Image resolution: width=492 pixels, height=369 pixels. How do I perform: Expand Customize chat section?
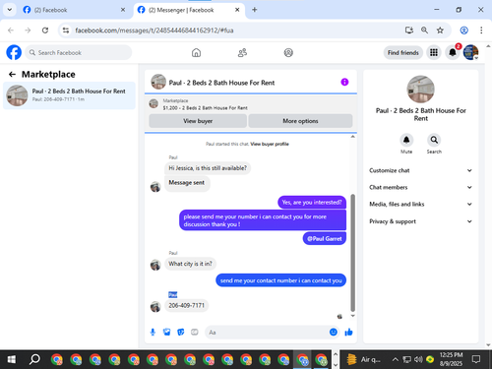click(420, 170)
